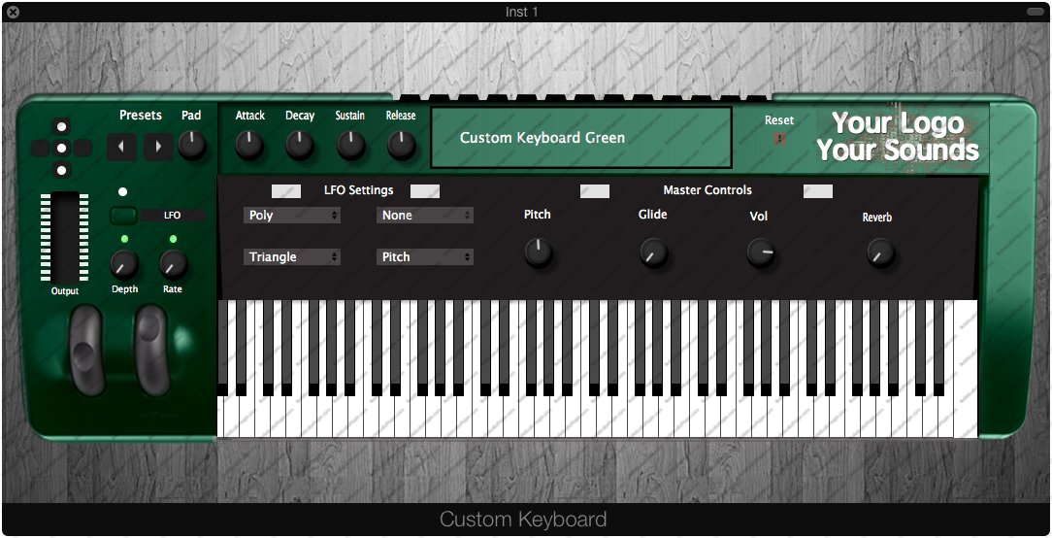1052x538 pixels.
Task: Close the Inst 1 window
Action: [x=13, y=12]
